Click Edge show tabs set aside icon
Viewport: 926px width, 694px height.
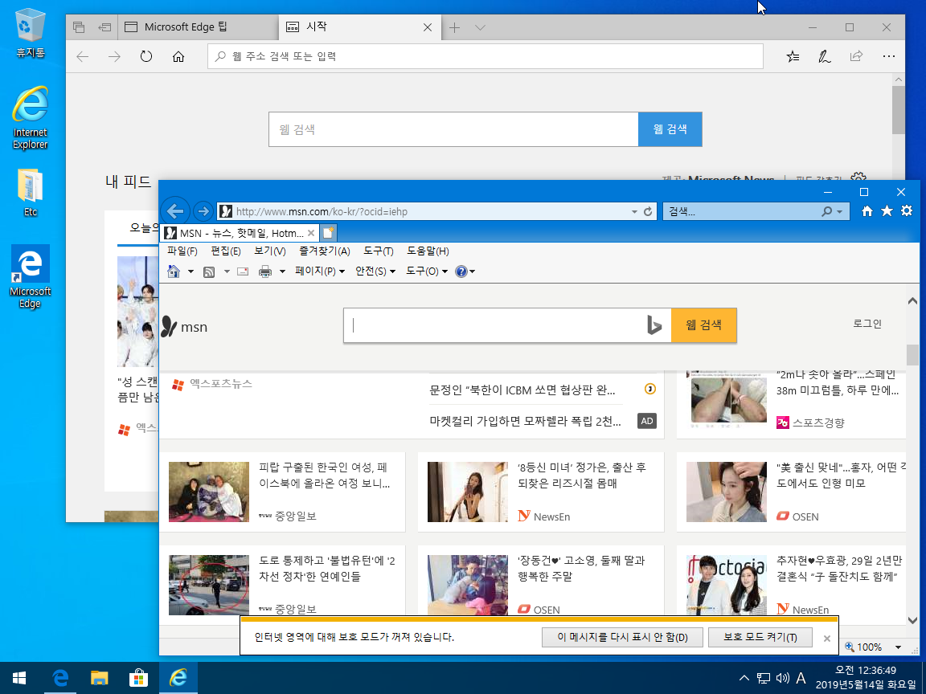(79, 27)
